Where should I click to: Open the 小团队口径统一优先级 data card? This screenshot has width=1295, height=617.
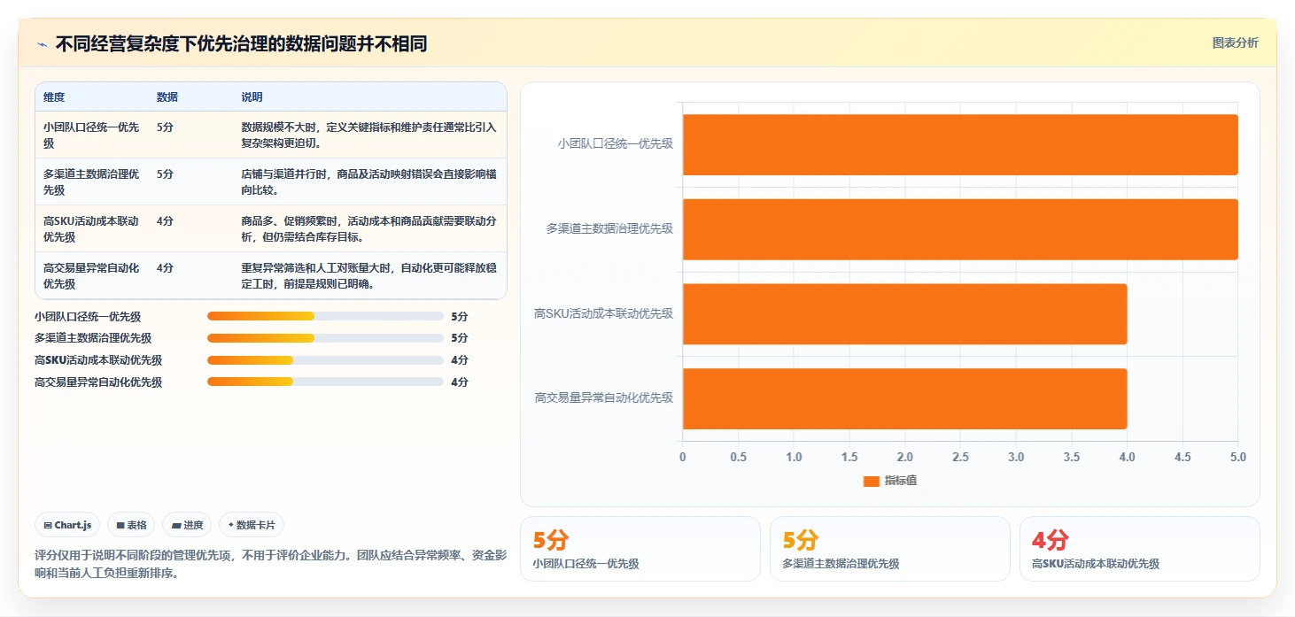[640, 549]
